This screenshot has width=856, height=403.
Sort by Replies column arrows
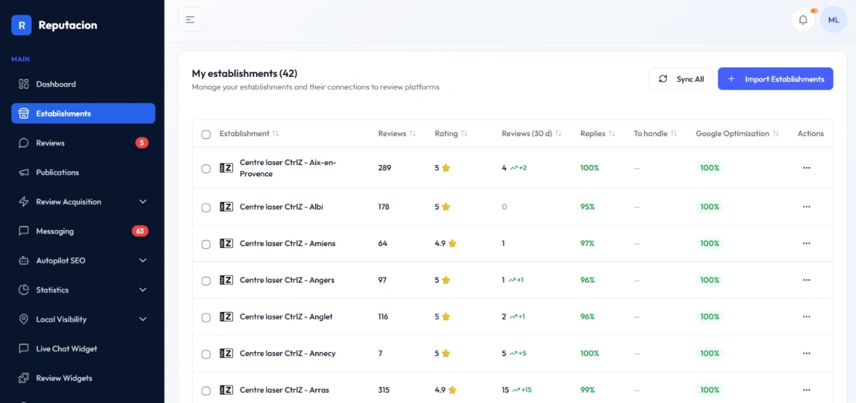click(x=611, y=134)
